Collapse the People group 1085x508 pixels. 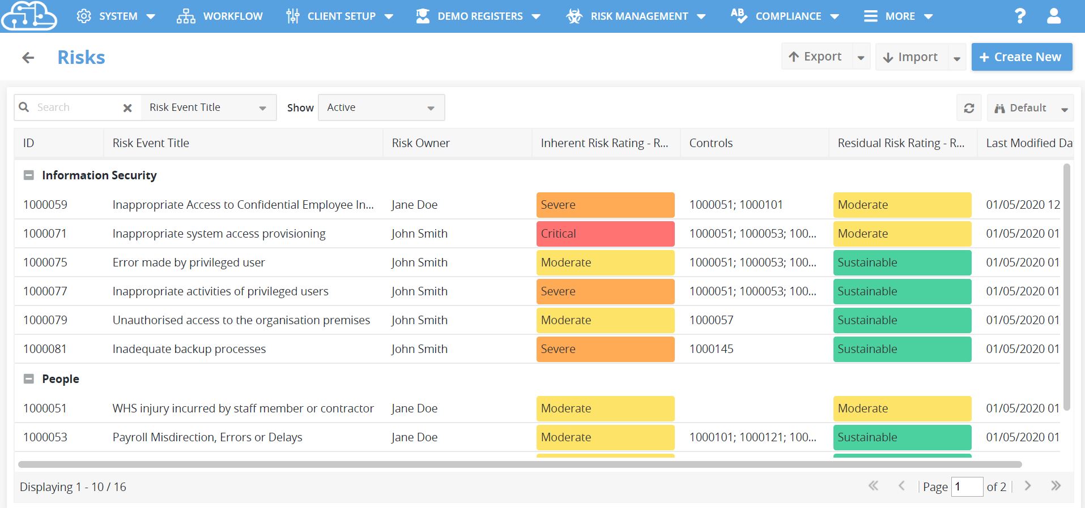(x=28, y=379)
